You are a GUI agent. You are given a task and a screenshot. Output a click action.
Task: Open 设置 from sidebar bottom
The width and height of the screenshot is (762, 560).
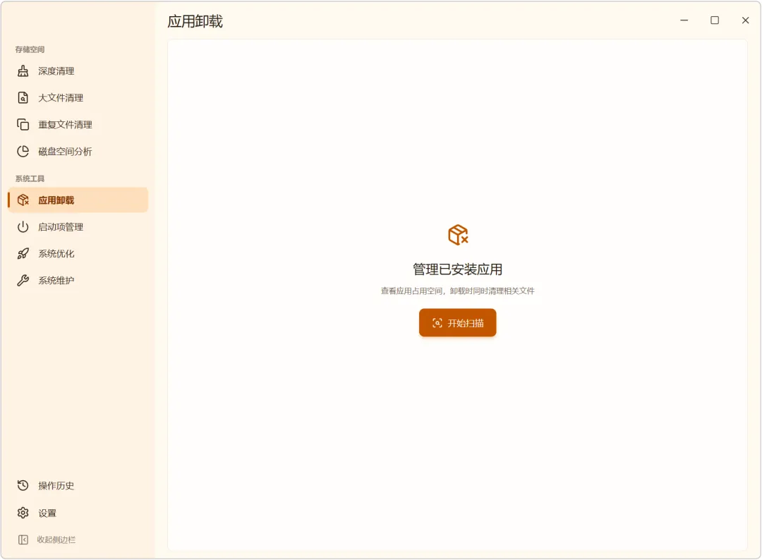78,513
